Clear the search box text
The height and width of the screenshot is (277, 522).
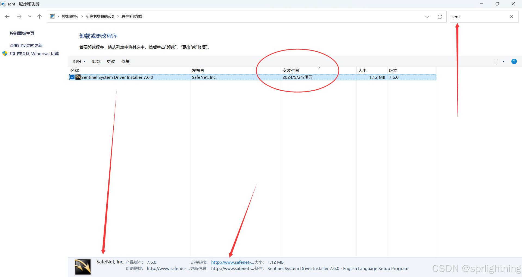click(x=511, y=17)
